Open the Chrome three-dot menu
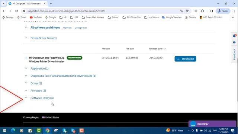Screen dimensions: 238x134 [x=234, y=11]
